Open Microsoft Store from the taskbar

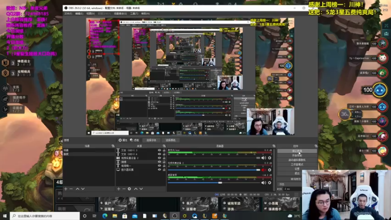coord(125,216)
